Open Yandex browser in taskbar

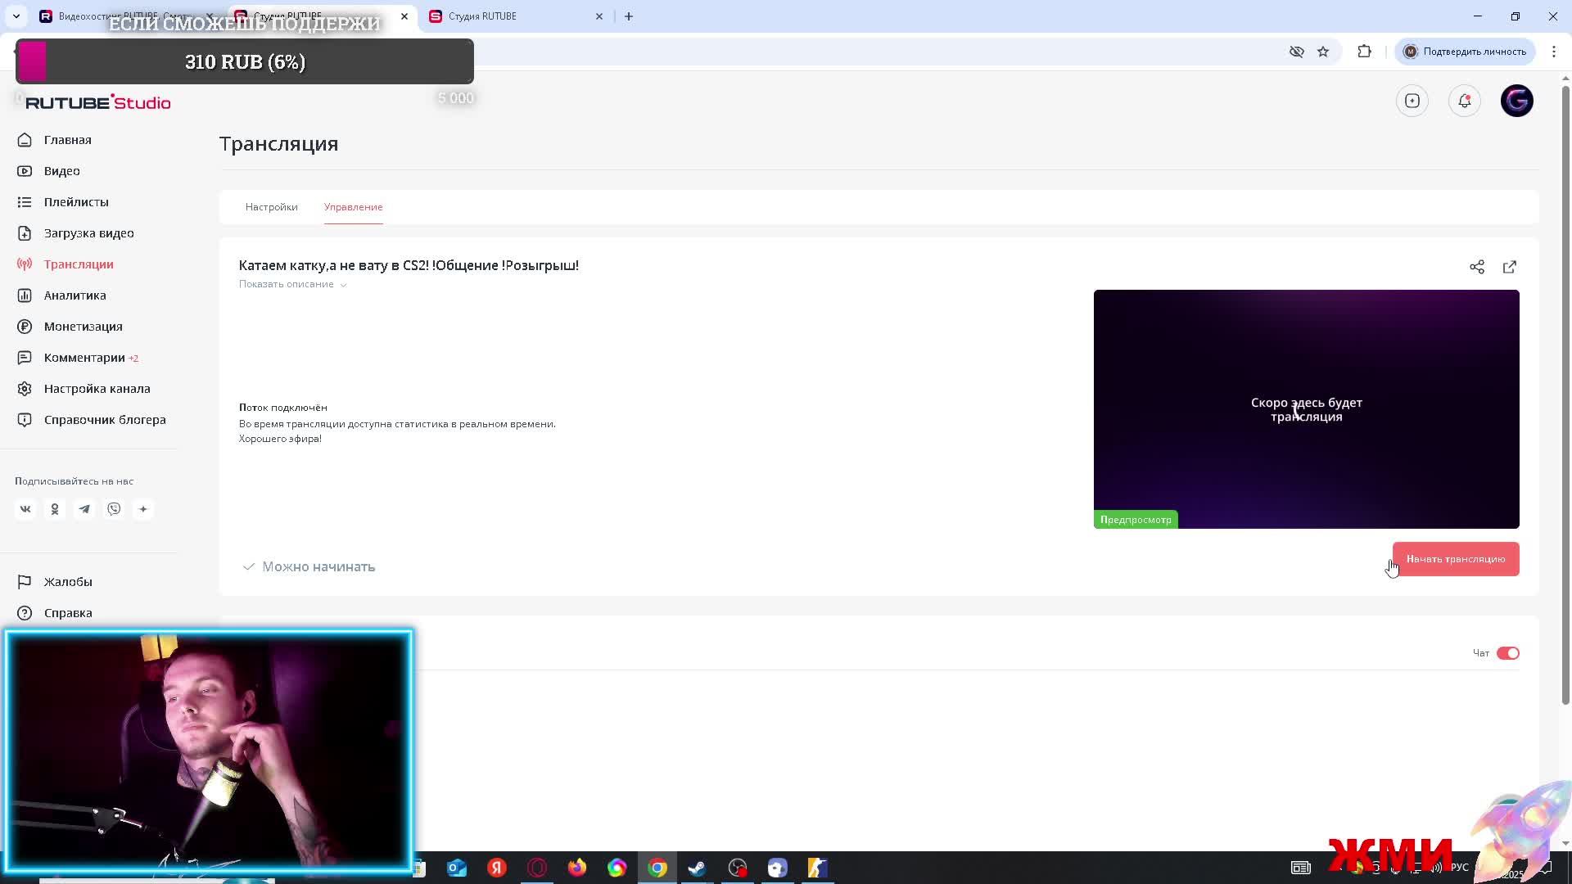coord(497,868)
